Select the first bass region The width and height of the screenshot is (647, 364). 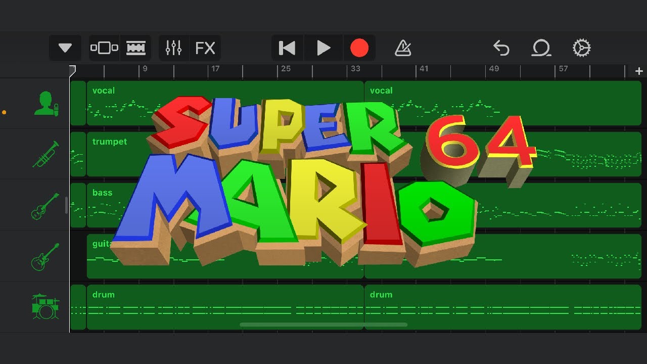pyautogui.click(x=225, y=205)
